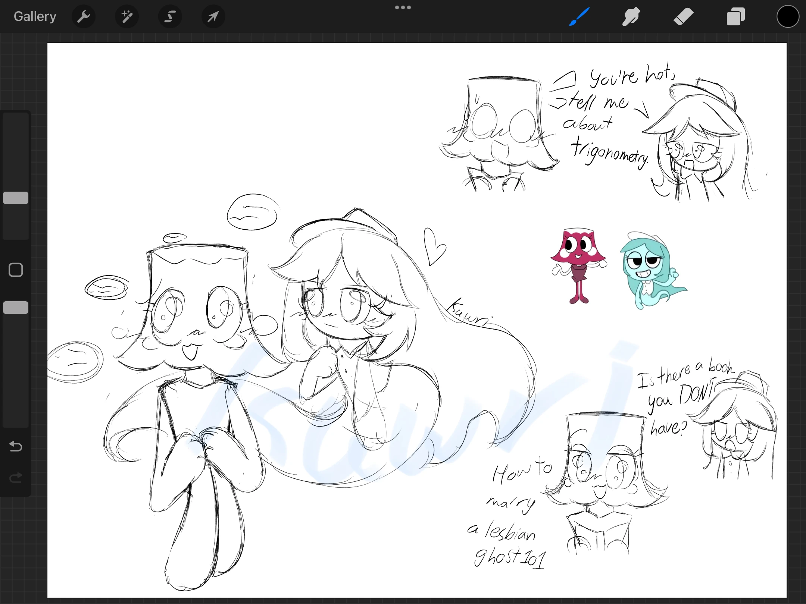Open the Adjustments panel
Viewport: 806px width, 604px height.
click(127, 16)
